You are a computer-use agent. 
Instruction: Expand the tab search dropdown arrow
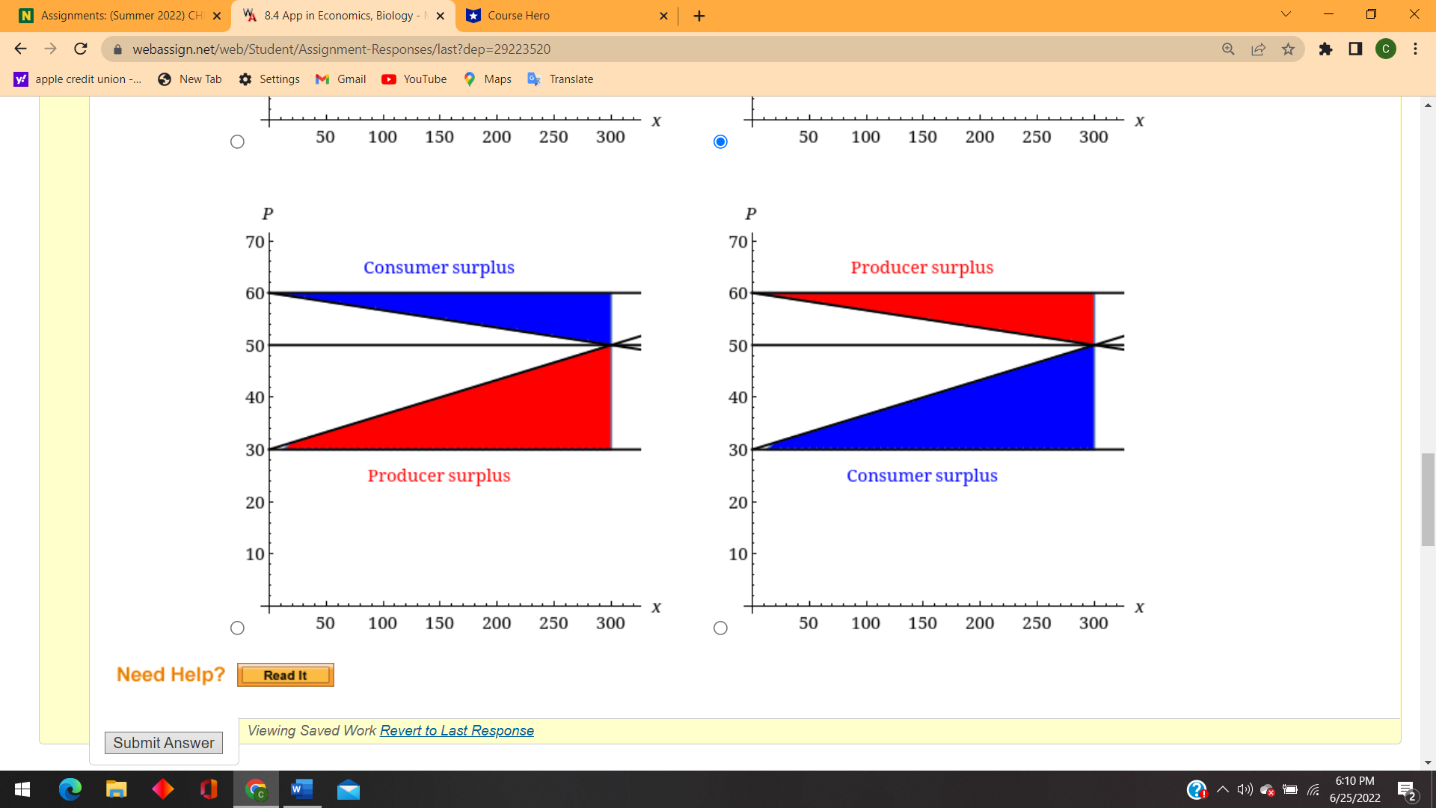pyautogui.click(x=1286, y=14)
